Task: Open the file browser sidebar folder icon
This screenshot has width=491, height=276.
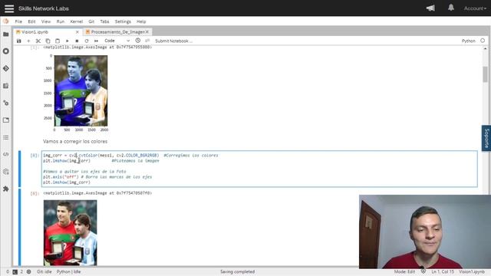Action: coord(6,34)
